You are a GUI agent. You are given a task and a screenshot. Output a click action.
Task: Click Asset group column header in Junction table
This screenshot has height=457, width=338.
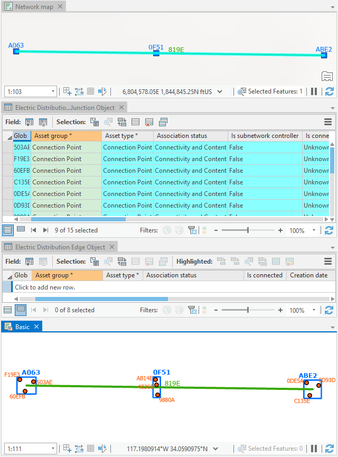tap(66, 136)
